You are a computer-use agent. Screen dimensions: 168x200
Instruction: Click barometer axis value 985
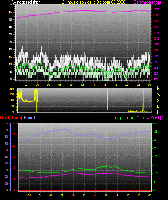[156, 68]
